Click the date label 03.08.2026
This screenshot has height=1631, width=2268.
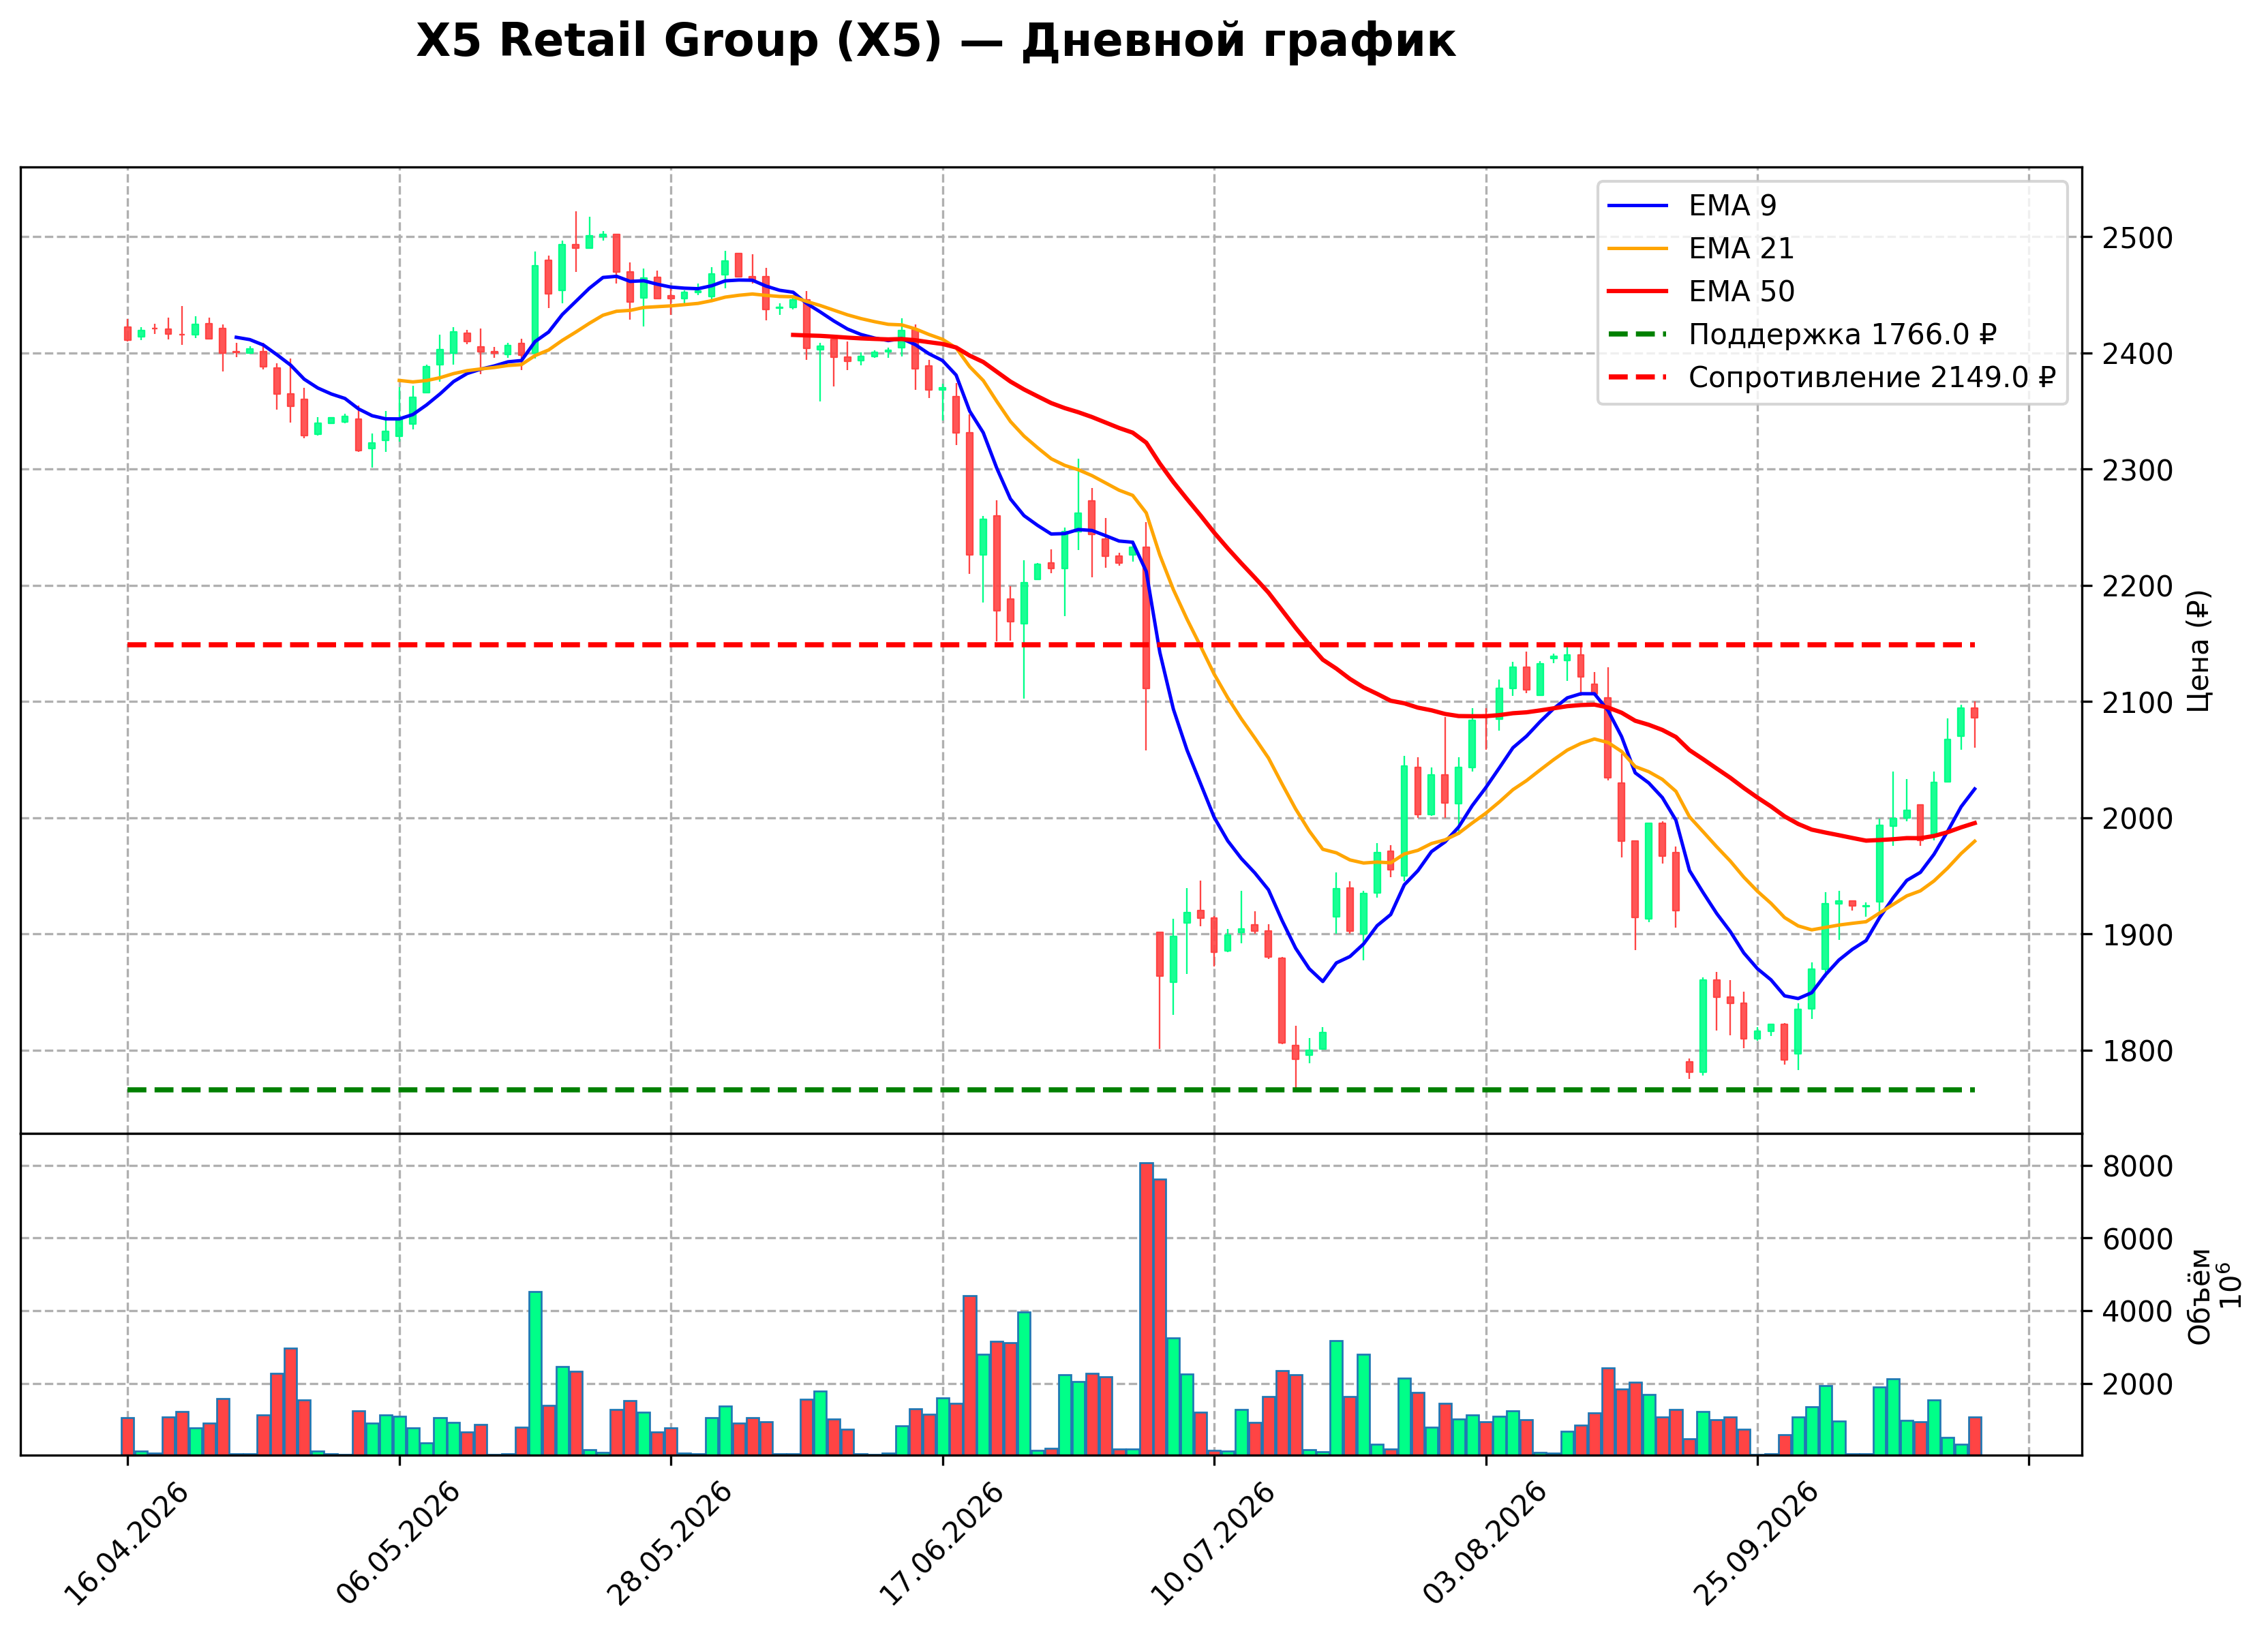(1485, 1544)
